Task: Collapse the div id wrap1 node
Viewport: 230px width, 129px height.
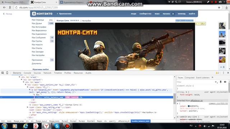Action: [19, 77]
